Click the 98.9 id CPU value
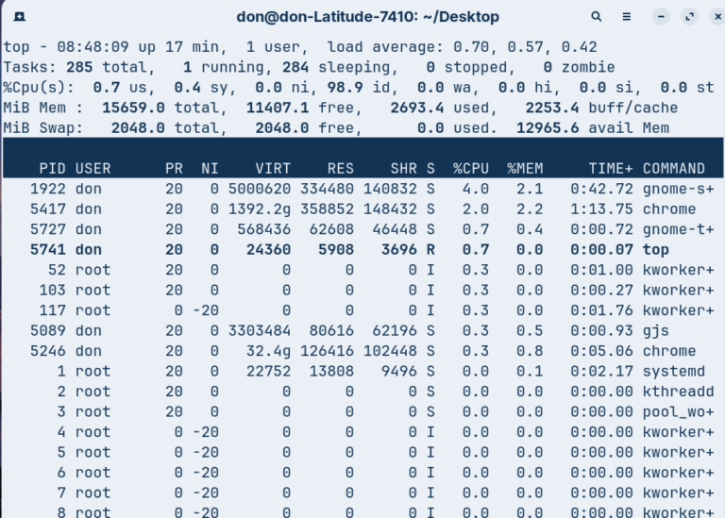The height and width of the screenshot is (518, 725). tap(345, 88)
